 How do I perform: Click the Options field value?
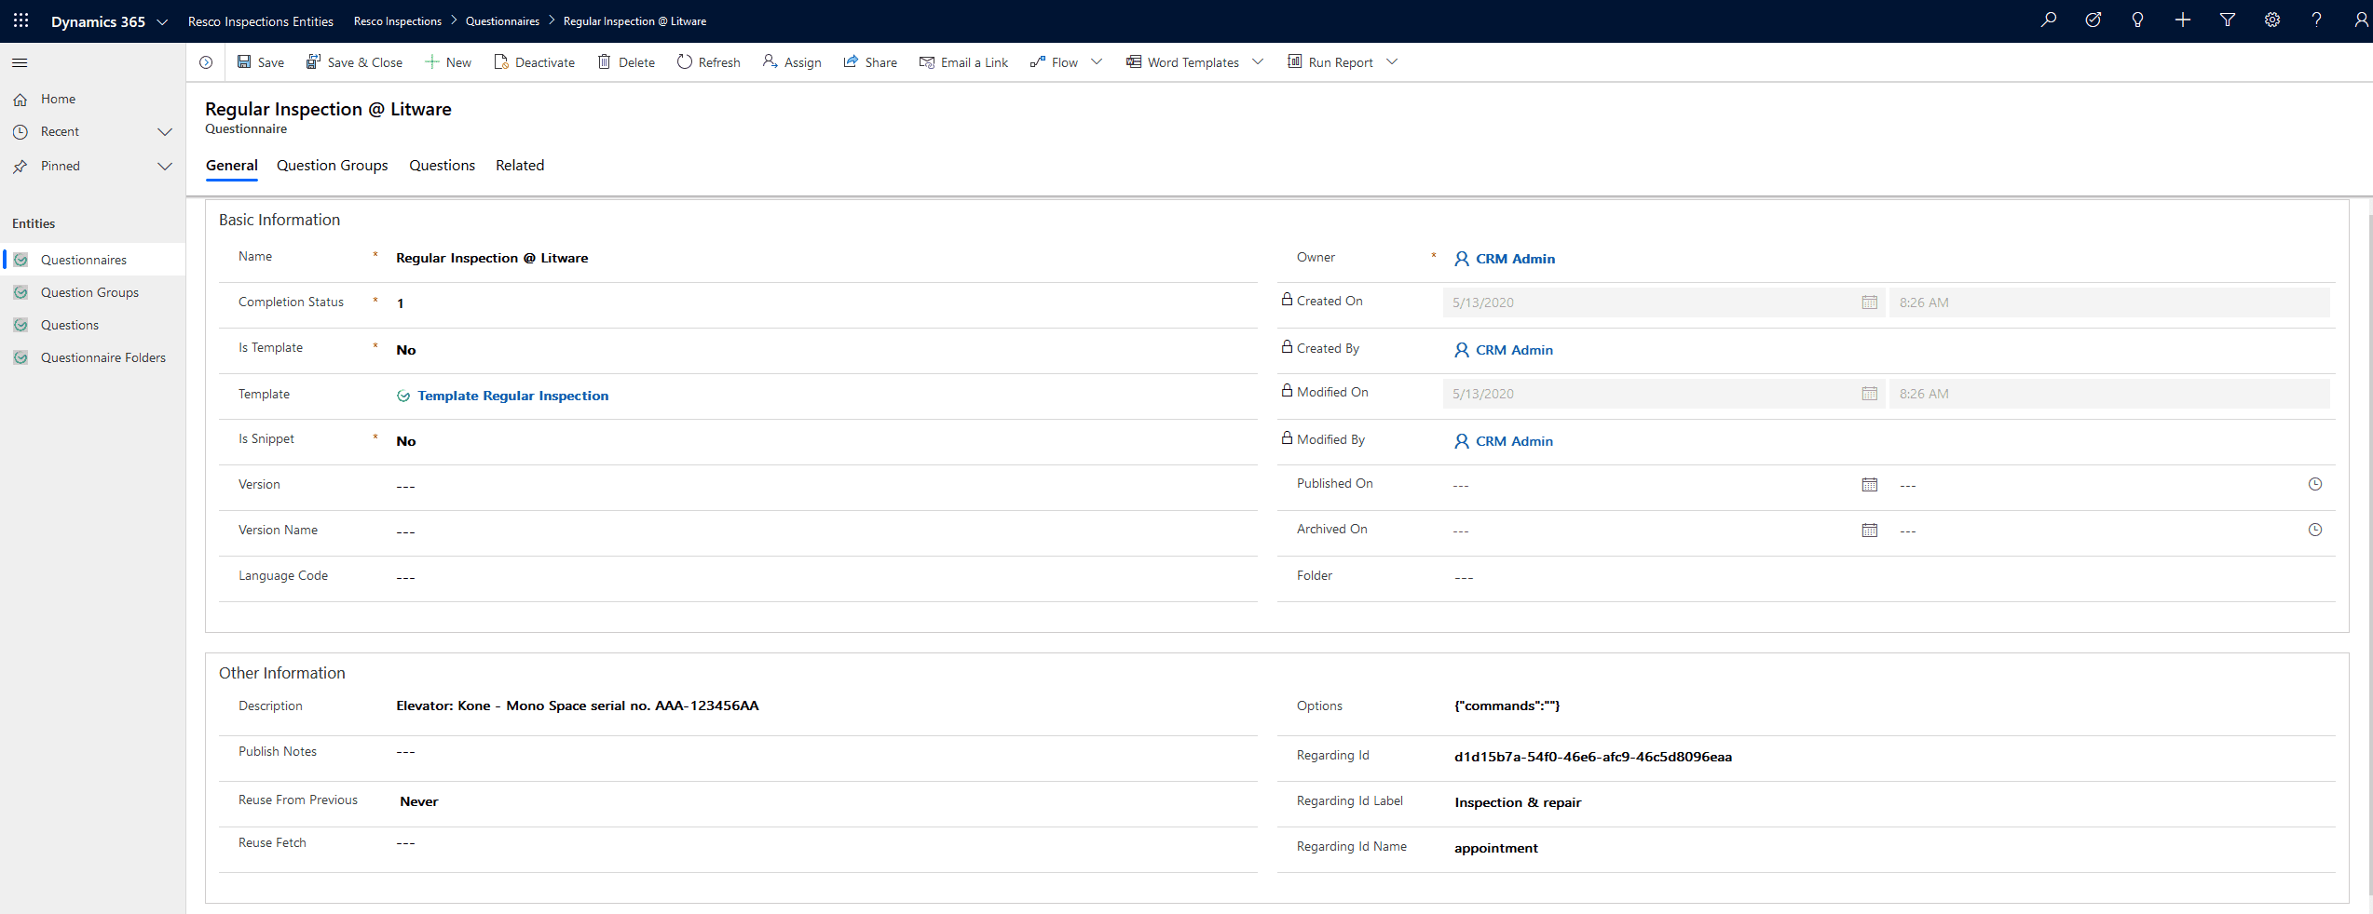click(1507, 706)
